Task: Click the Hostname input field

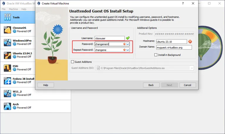Action: pos(172,42)
